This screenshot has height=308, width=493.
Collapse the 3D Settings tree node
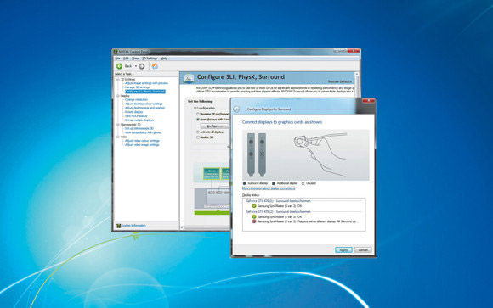click(x=118, y=80)
